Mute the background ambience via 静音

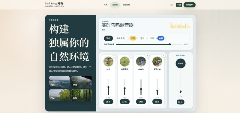tap(181, 102)
